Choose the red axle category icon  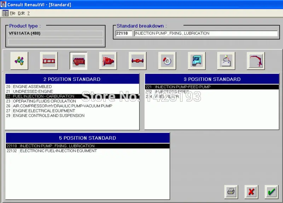coord(138,61)
